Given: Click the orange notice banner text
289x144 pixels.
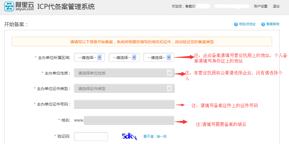Looking at the screenshot, I should pos(142,42).
